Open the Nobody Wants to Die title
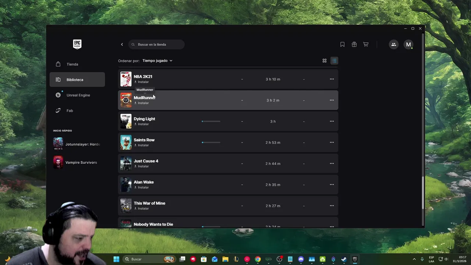Viewport: 471px width, 265px height. click(x=153, y=224)
